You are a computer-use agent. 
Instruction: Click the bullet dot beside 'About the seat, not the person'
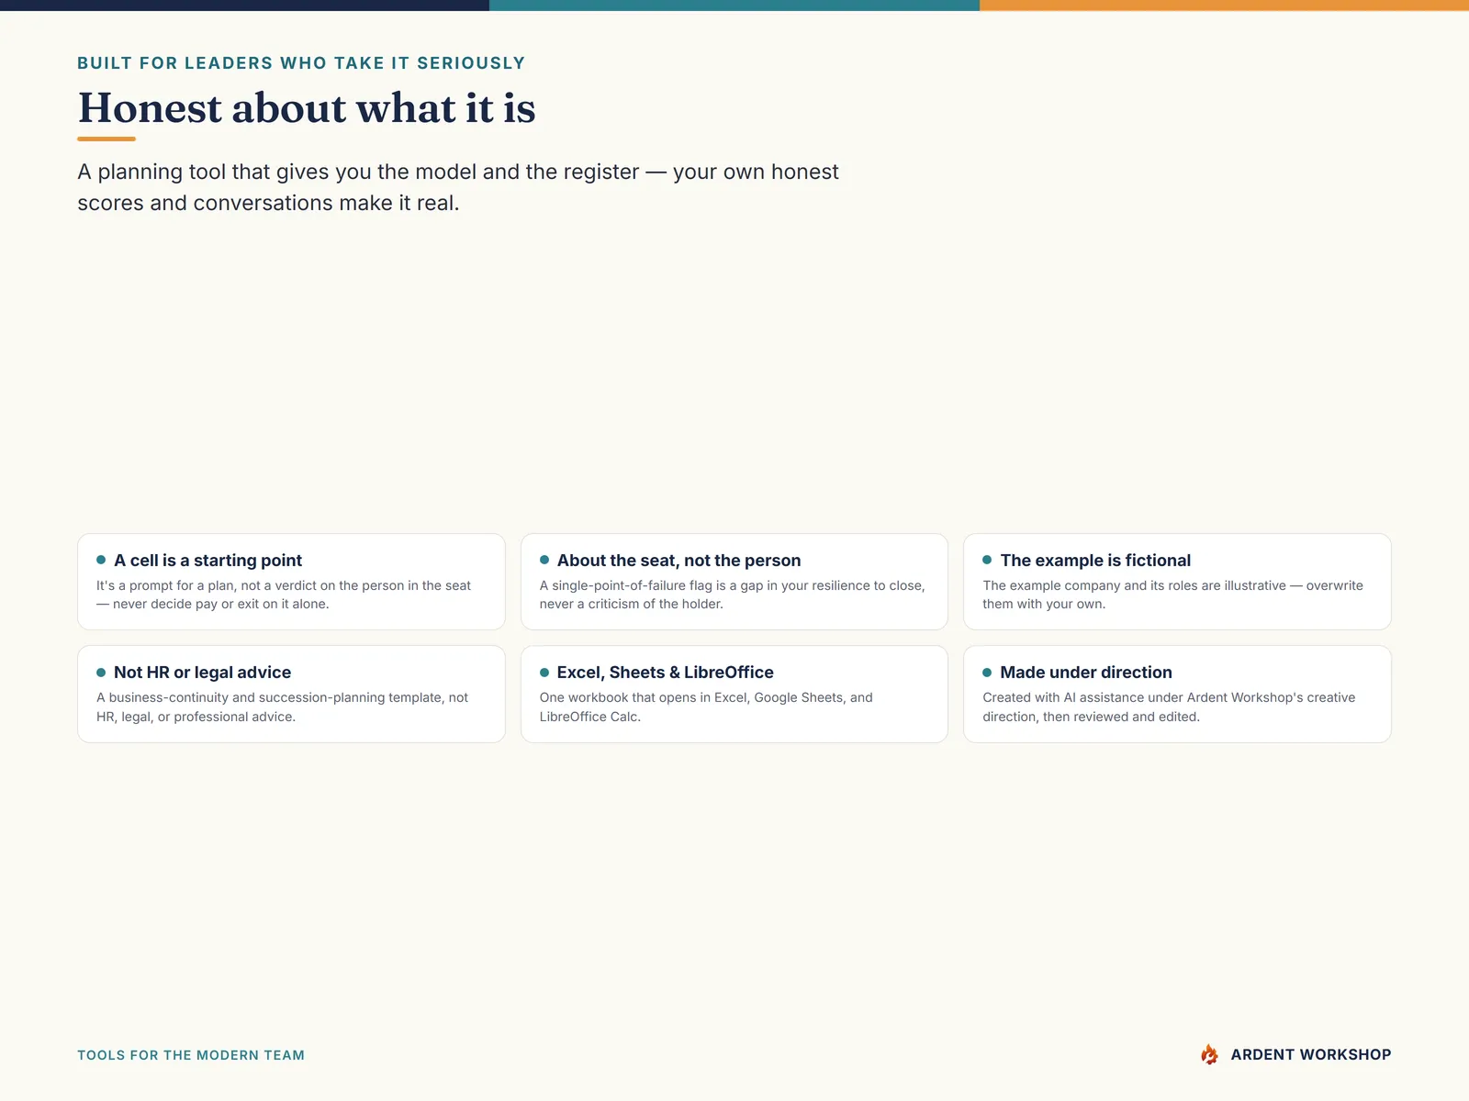(544, 560)
